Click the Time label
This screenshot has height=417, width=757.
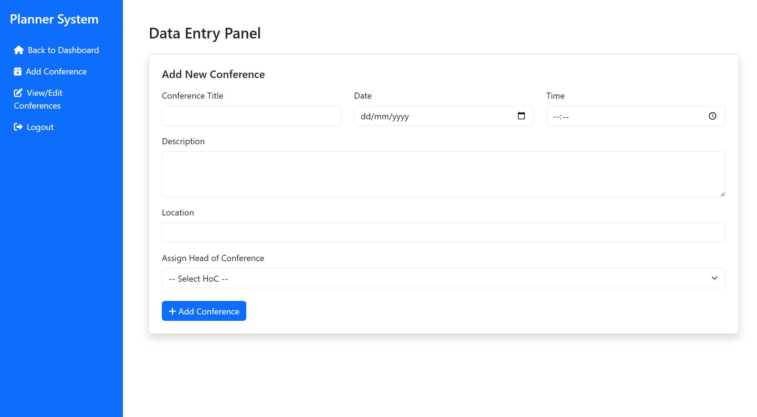[555, 96]
